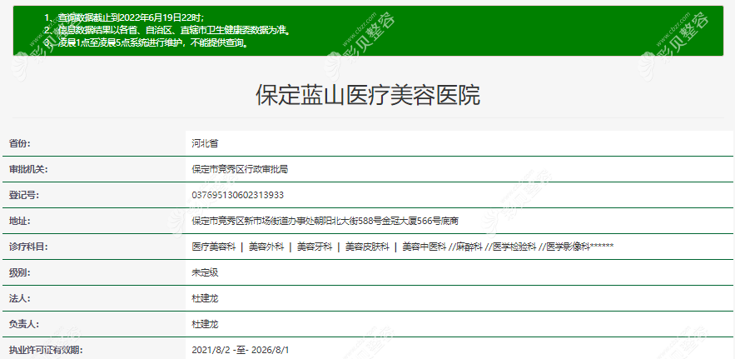This screenshot has width=735, height=359.
Task: Click the 诊疗科目 label
Action: [x=28, y=247]
